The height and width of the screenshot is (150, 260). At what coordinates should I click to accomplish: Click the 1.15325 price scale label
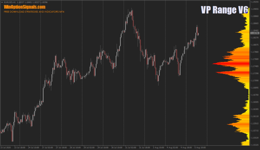(x=255, y=145)
